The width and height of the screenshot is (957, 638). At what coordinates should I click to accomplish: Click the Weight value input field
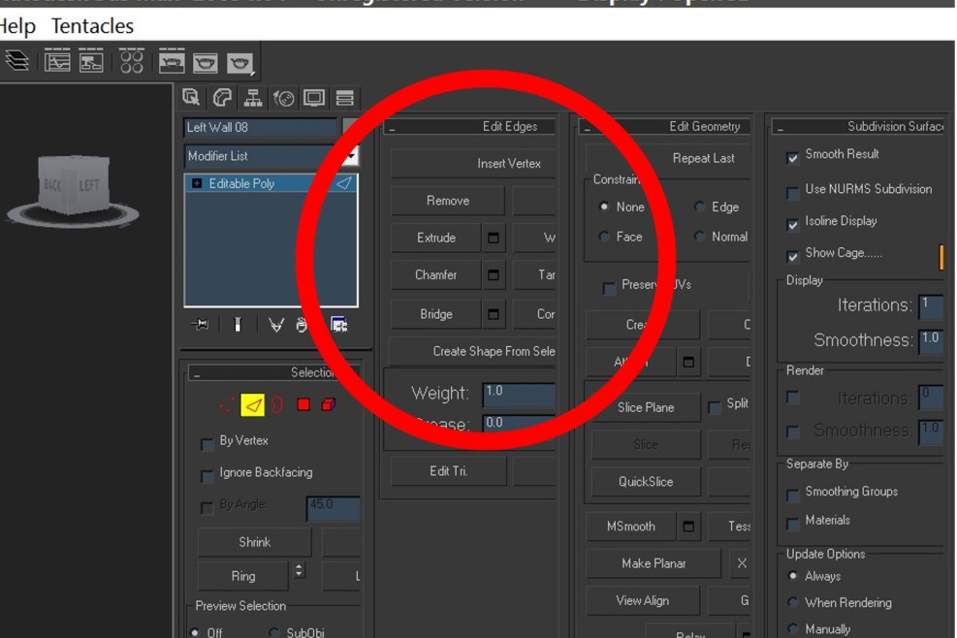[519, 393]
